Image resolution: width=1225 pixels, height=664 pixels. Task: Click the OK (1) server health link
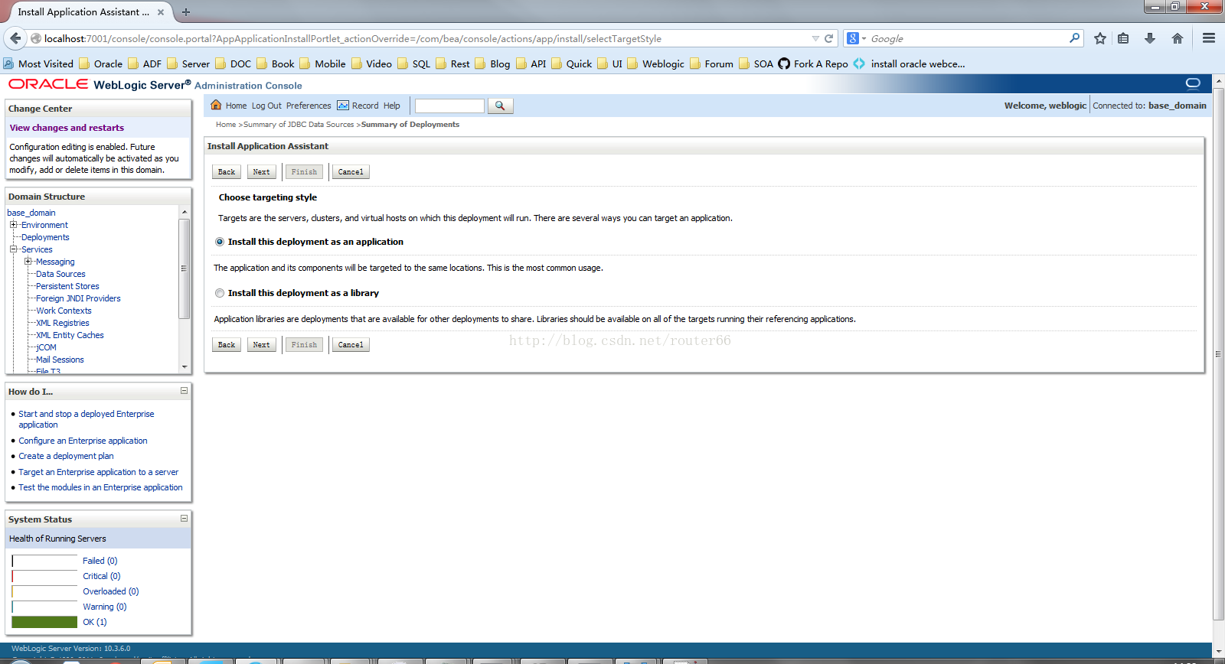click(95, 622)
